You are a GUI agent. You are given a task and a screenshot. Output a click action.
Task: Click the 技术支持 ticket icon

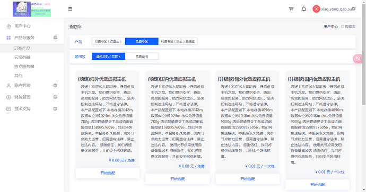point(8,108)
